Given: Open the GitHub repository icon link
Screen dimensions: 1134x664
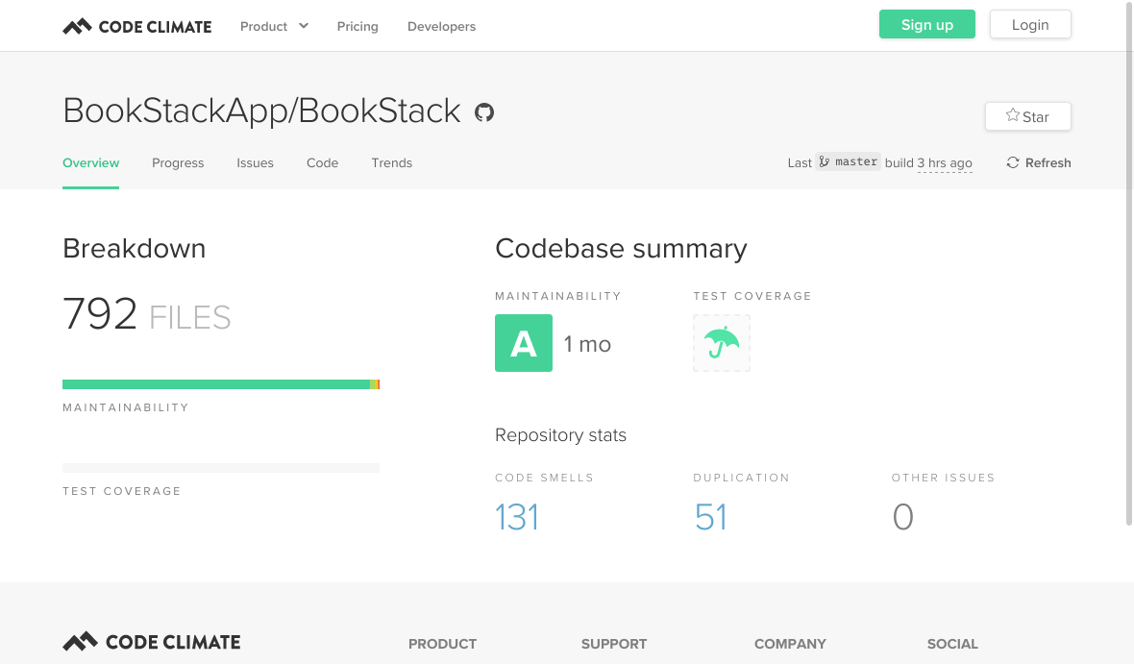Looking at the screenshot, I should click(x=483, y=112).
